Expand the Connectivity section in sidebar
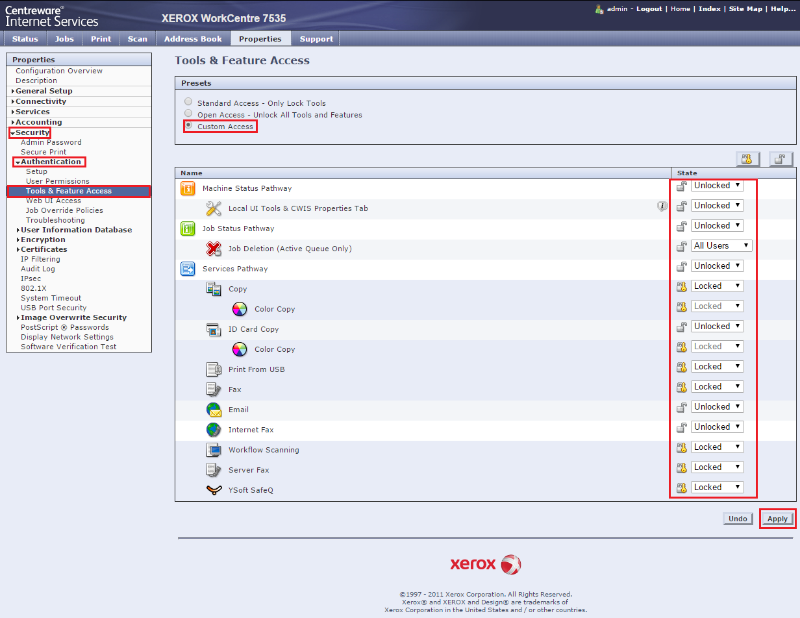Screen dimensions: 800x618 [40, 101]
